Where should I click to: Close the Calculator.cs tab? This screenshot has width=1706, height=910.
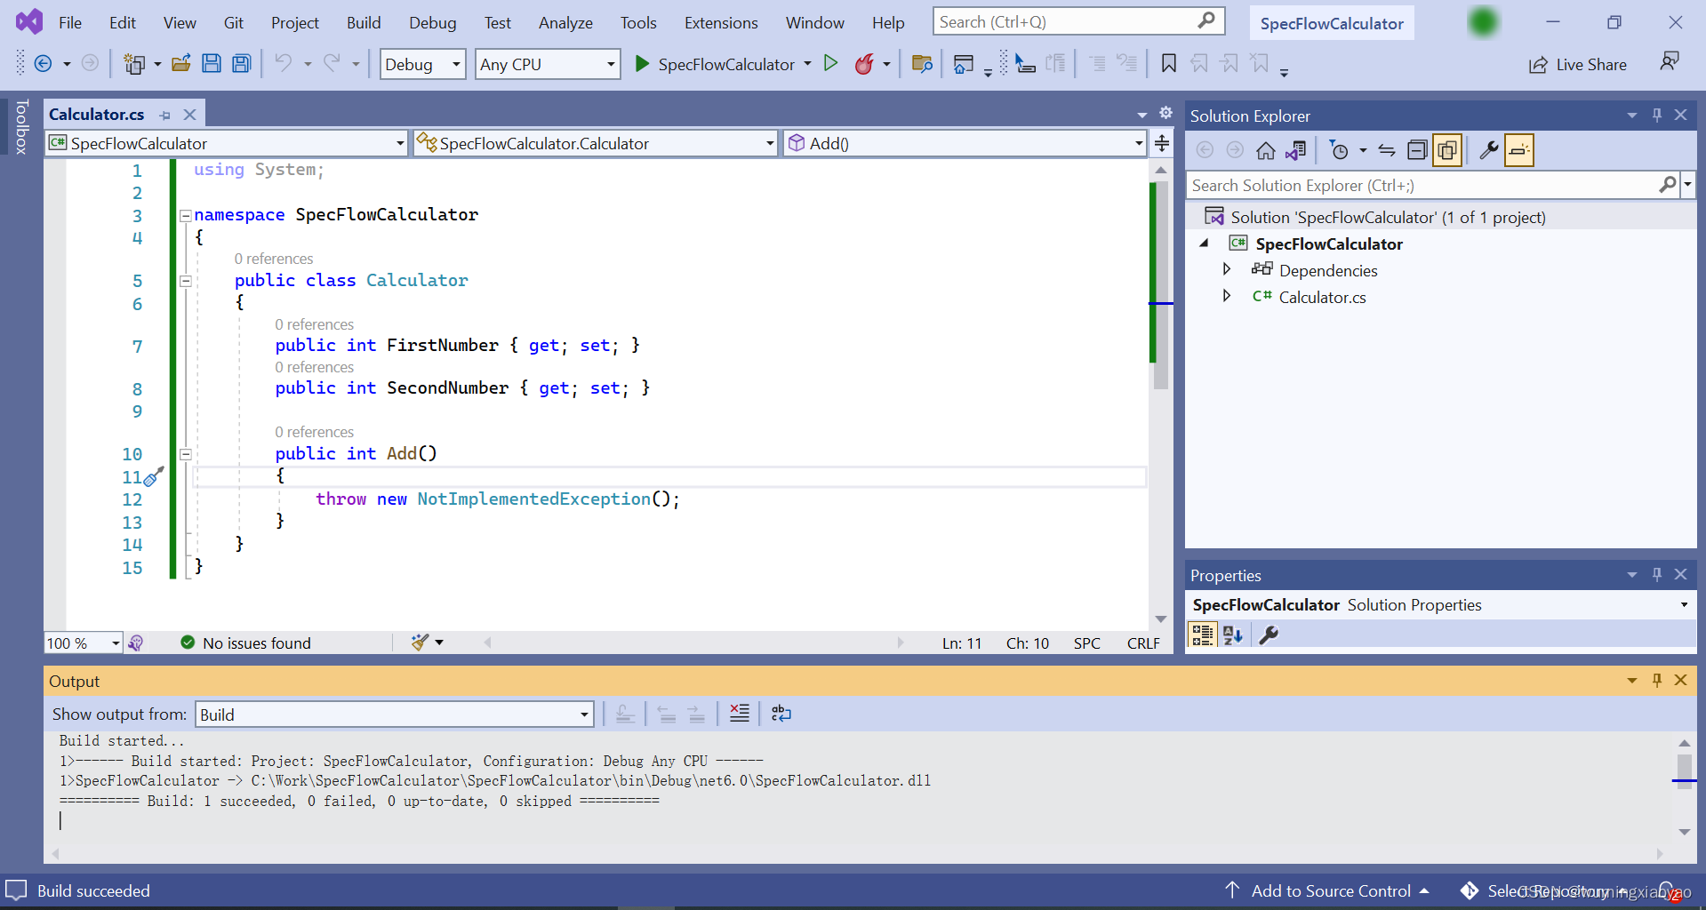coord(189,115)
